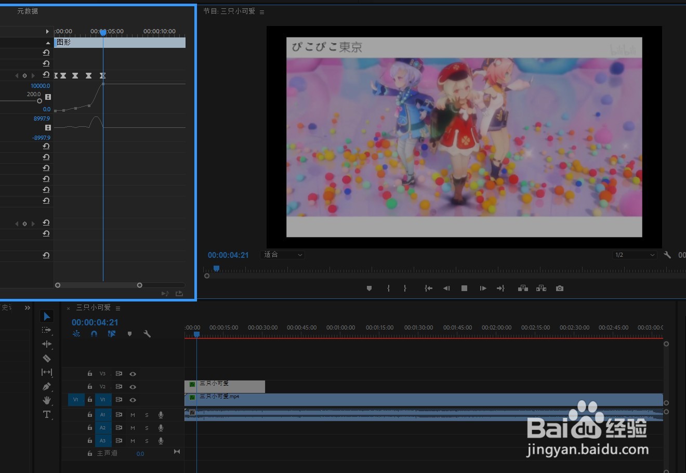Select the 三只小可爱 graphic clip on V2
The image size is (686, 473).
225,387
